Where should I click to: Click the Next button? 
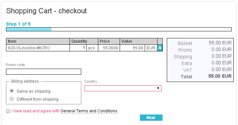151,118
